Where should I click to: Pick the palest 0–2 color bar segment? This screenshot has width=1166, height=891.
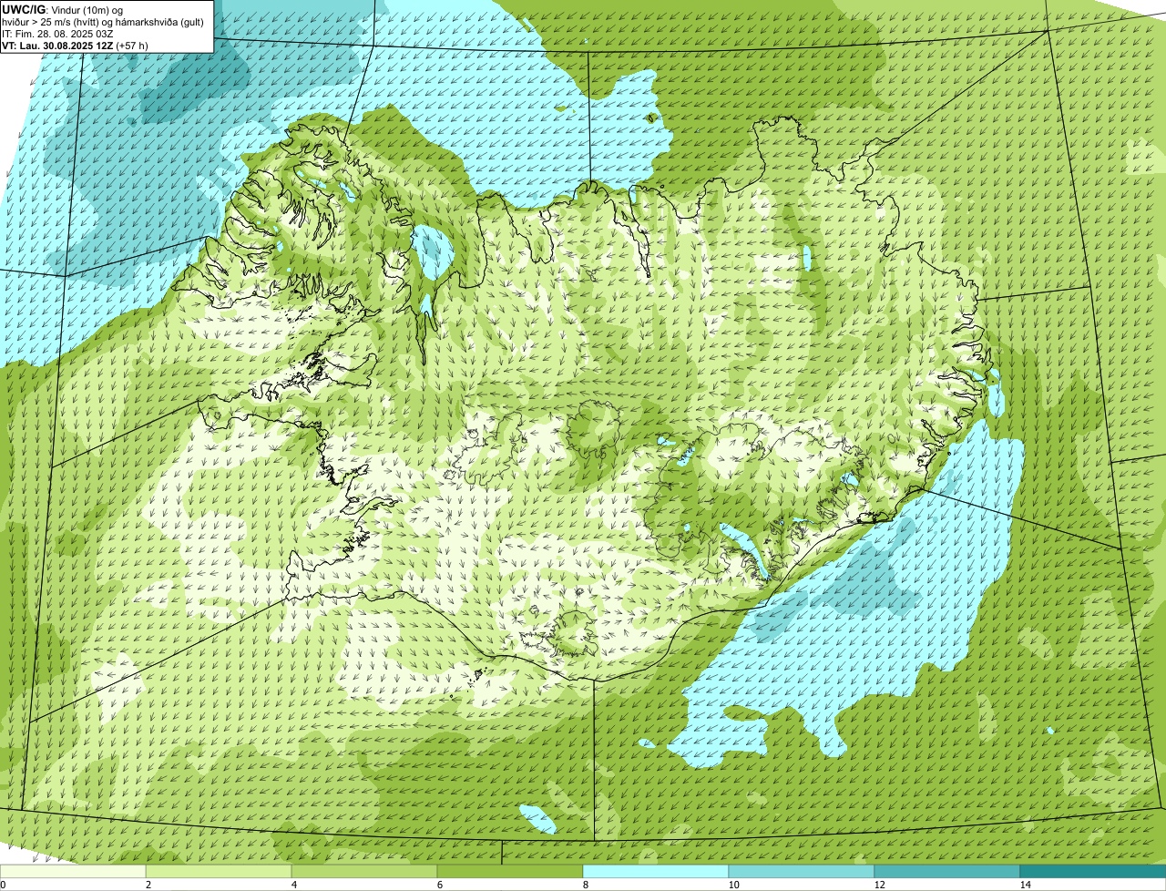[x=73, y=871]
